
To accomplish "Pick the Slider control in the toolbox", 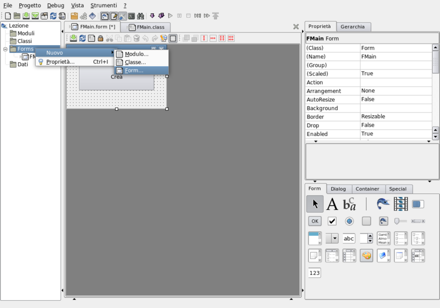I will [x=401, y=221].
